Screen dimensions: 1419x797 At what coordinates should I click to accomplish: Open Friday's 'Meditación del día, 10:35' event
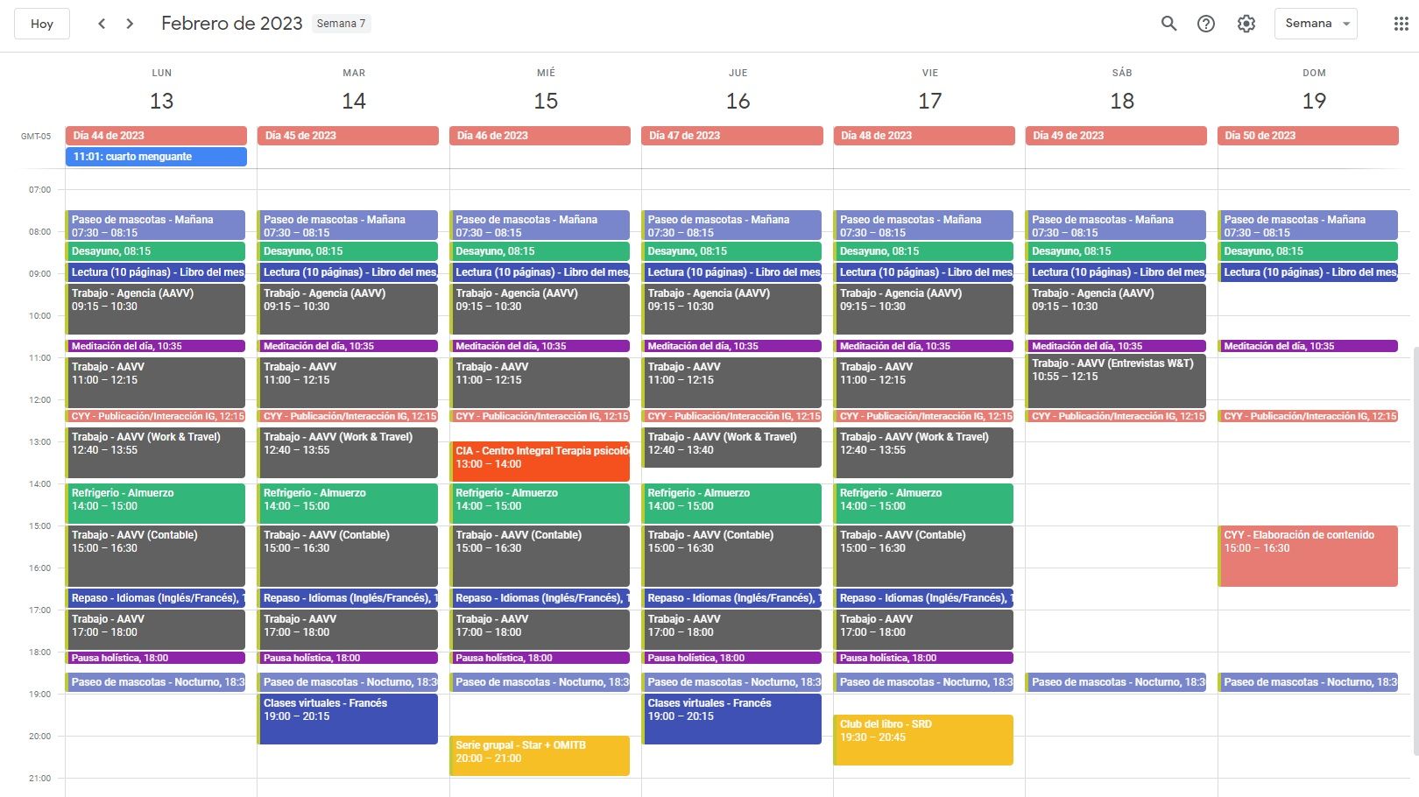(923, 346)
